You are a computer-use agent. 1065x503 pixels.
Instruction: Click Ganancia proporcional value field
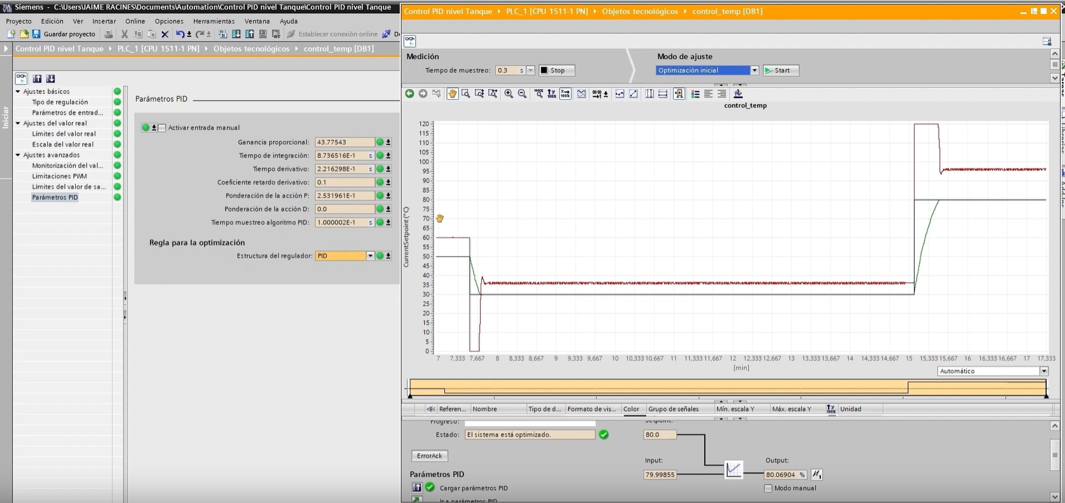[344, 142]
